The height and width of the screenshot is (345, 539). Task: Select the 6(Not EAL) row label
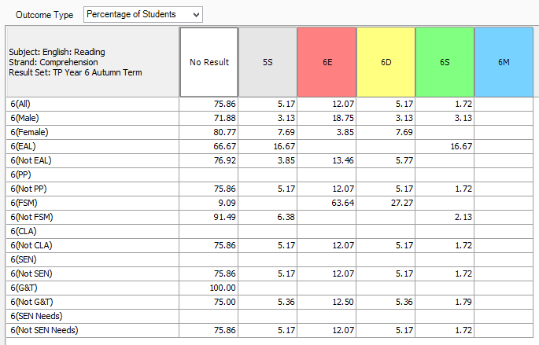pyautogui.click(x=93, y=160)
